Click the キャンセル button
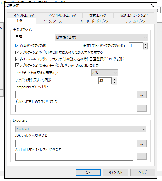This screenshot has height=181, width=162. (115, 172)
